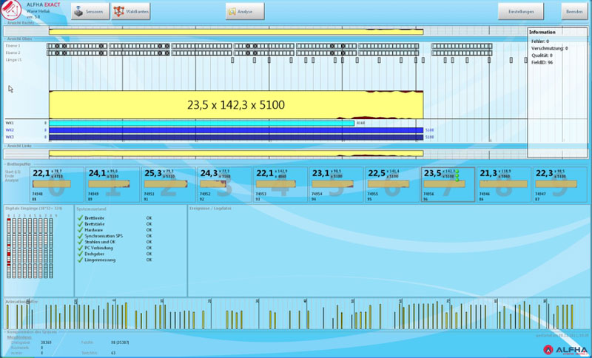Click the Hardware status checkmark
Viewport: 592px width, 358px height.
pos(80,230)
